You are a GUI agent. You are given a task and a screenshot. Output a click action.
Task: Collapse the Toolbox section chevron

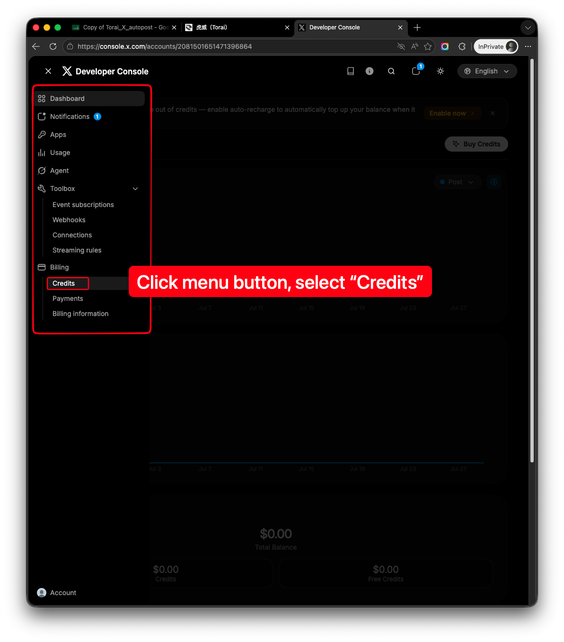tap(135, 189)
